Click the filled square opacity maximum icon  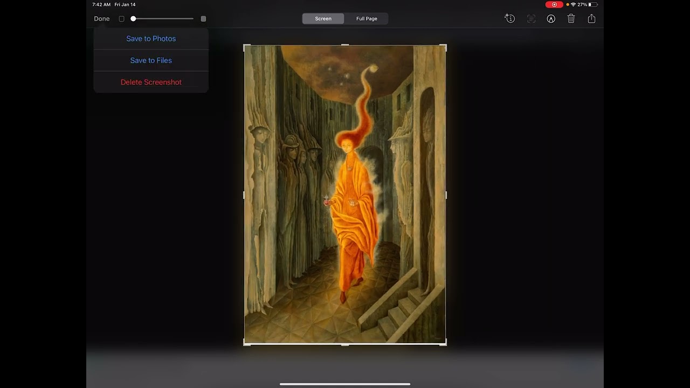coord(203,18)
